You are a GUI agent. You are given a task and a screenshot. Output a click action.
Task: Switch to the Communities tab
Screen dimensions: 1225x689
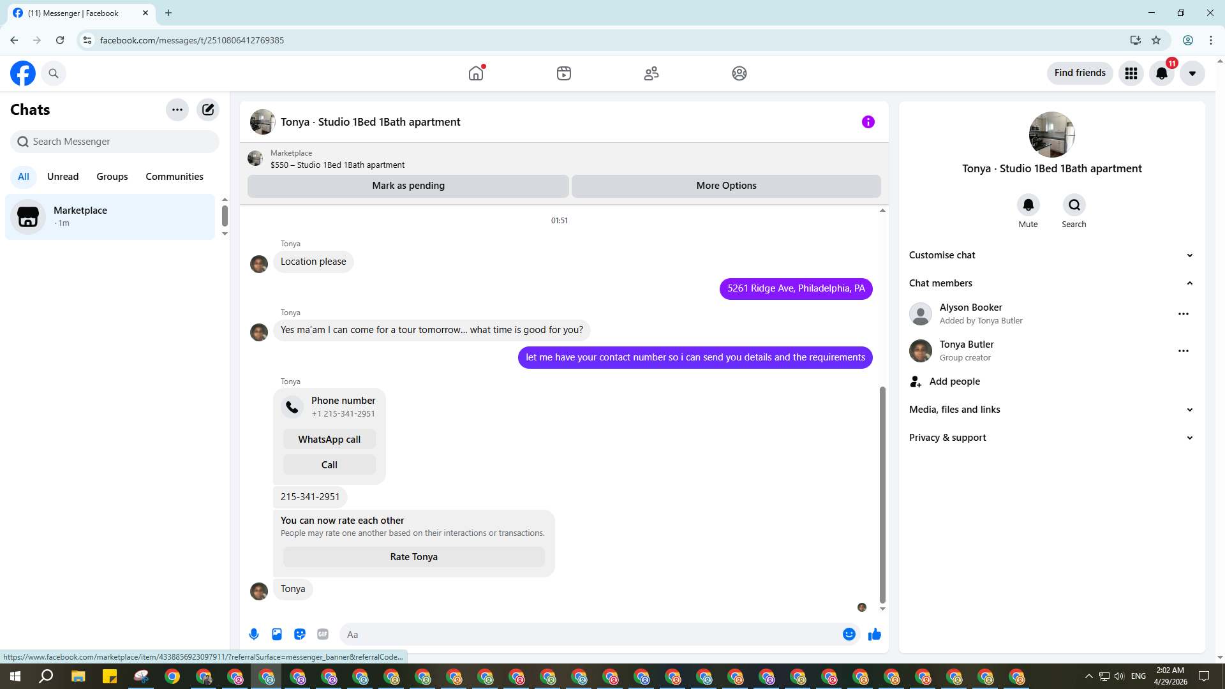pyautogui.click(x=174, y=177)
